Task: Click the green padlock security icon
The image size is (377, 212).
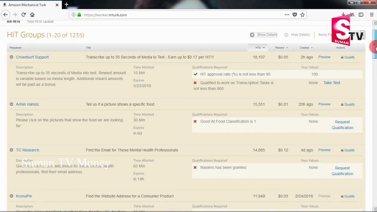Action: [x=79, y=15]
